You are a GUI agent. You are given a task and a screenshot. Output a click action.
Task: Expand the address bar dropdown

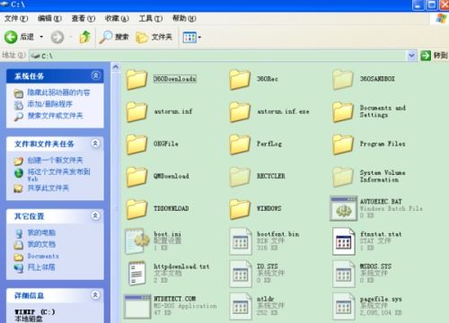pos(411,56)
